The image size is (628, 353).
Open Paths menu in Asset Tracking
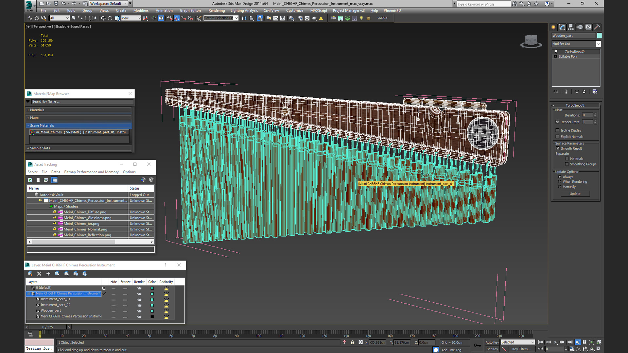pos(56,172)
